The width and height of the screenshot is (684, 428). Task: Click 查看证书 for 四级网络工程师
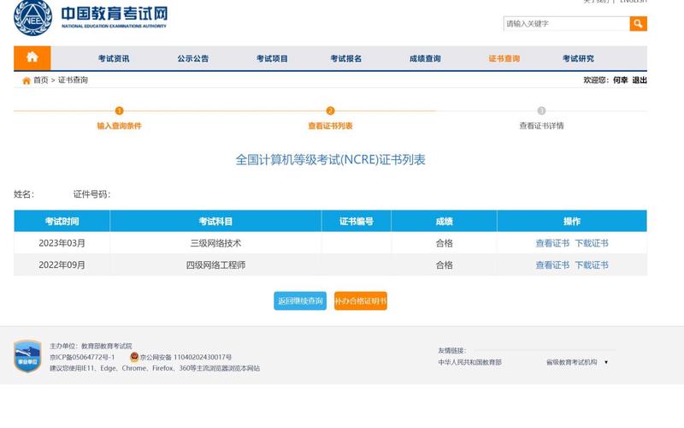point(552,265)
